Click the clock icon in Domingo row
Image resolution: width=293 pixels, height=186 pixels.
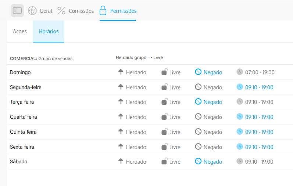[240, 72]
